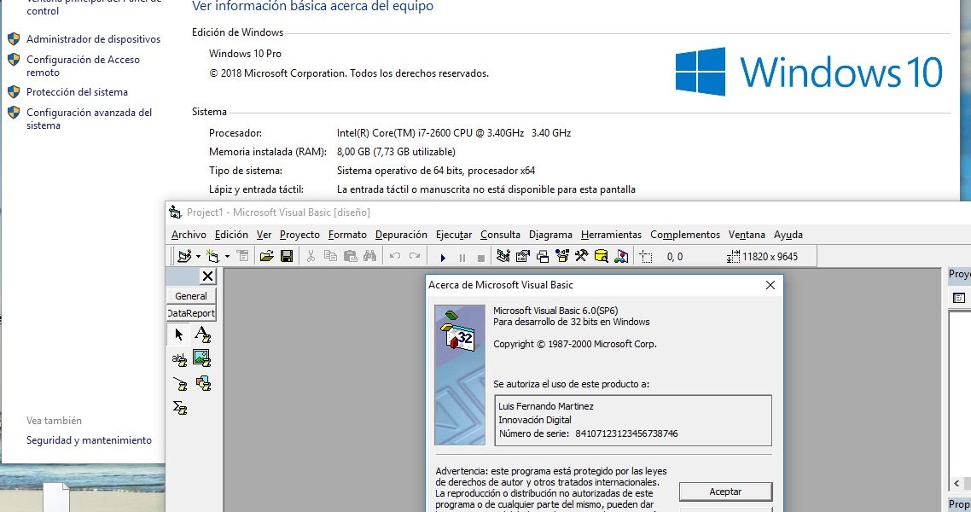Click the Save Project disk icon
The height and width of the screenshot is (512, 971).
[x=287, y=256]
